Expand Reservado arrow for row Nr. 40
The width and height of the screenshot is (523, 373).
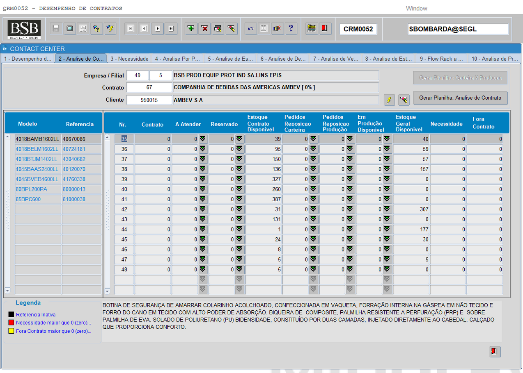coord(239,189)
